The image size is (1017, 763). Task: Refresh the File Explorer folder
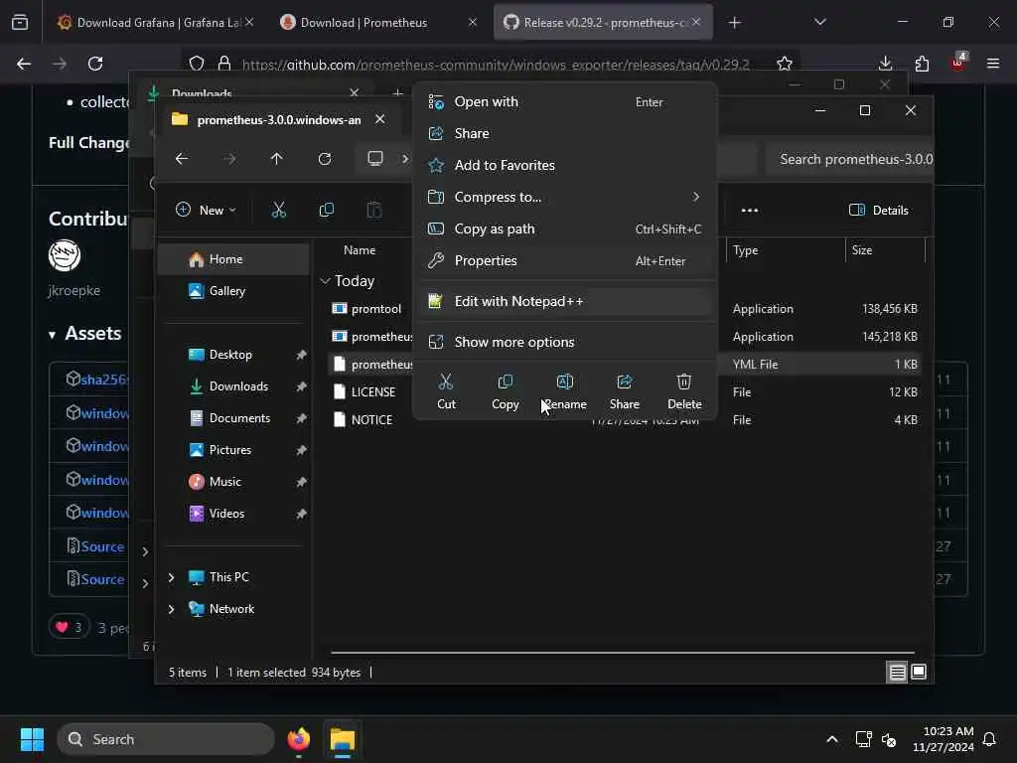325,158
